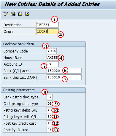Click Cust pstng doc. type field DZ

pos(50,103)
